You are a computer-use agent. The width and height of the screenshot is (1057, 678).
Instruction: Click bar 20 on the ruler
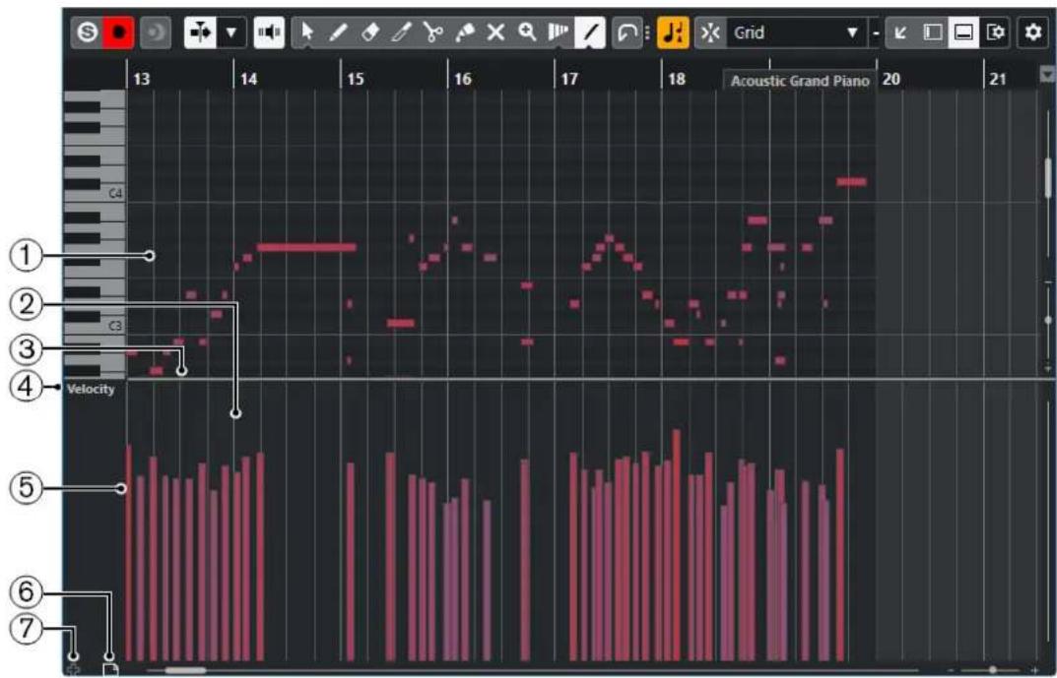tap(892, 80)
